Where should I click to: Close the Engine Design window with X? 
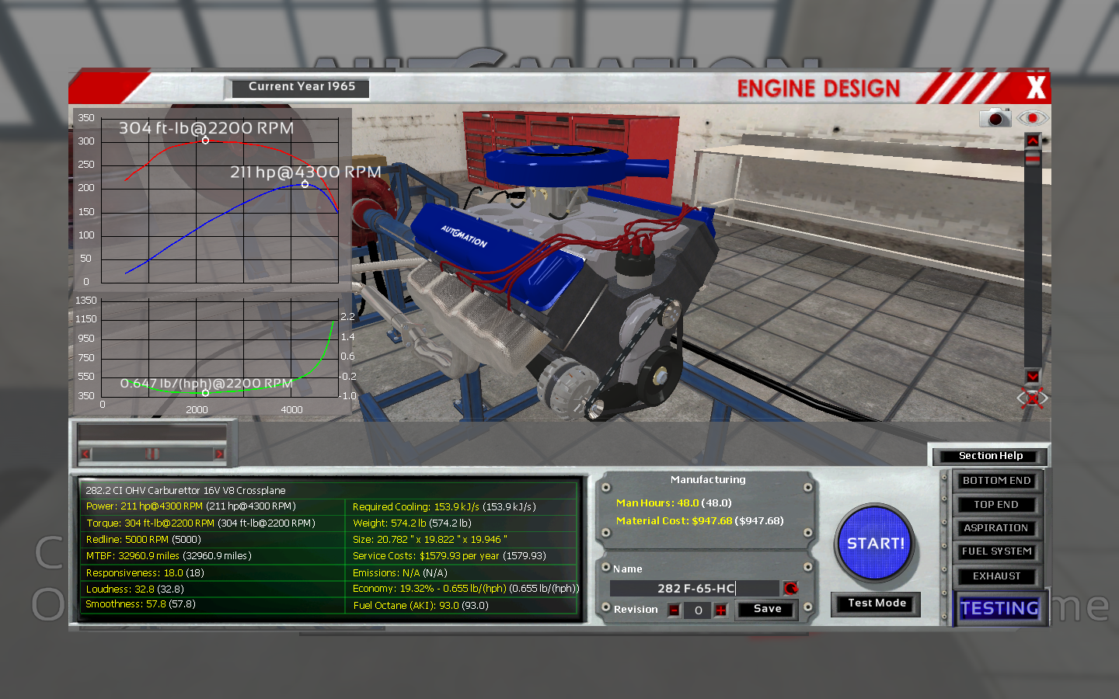[1035, 87]
